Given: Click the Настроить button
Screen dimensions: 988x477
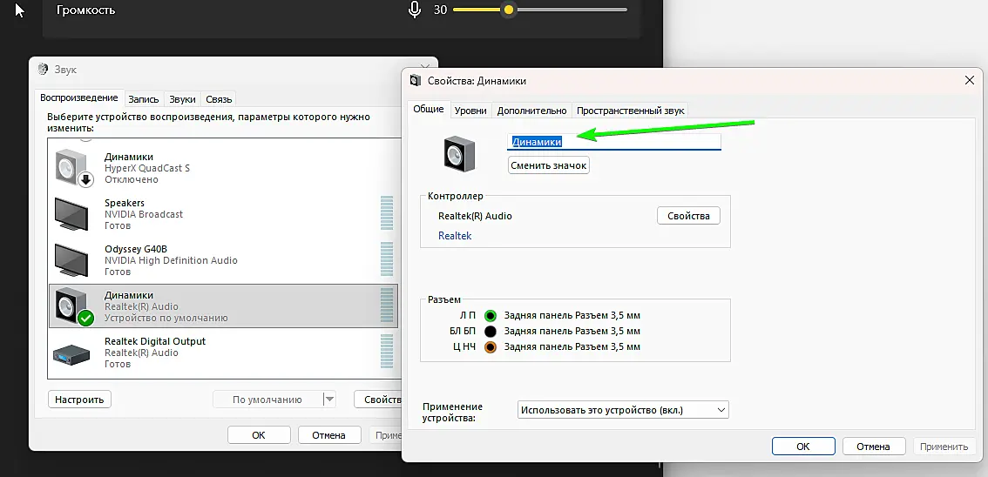Looking at the screenshot, I should pos(79,399).
